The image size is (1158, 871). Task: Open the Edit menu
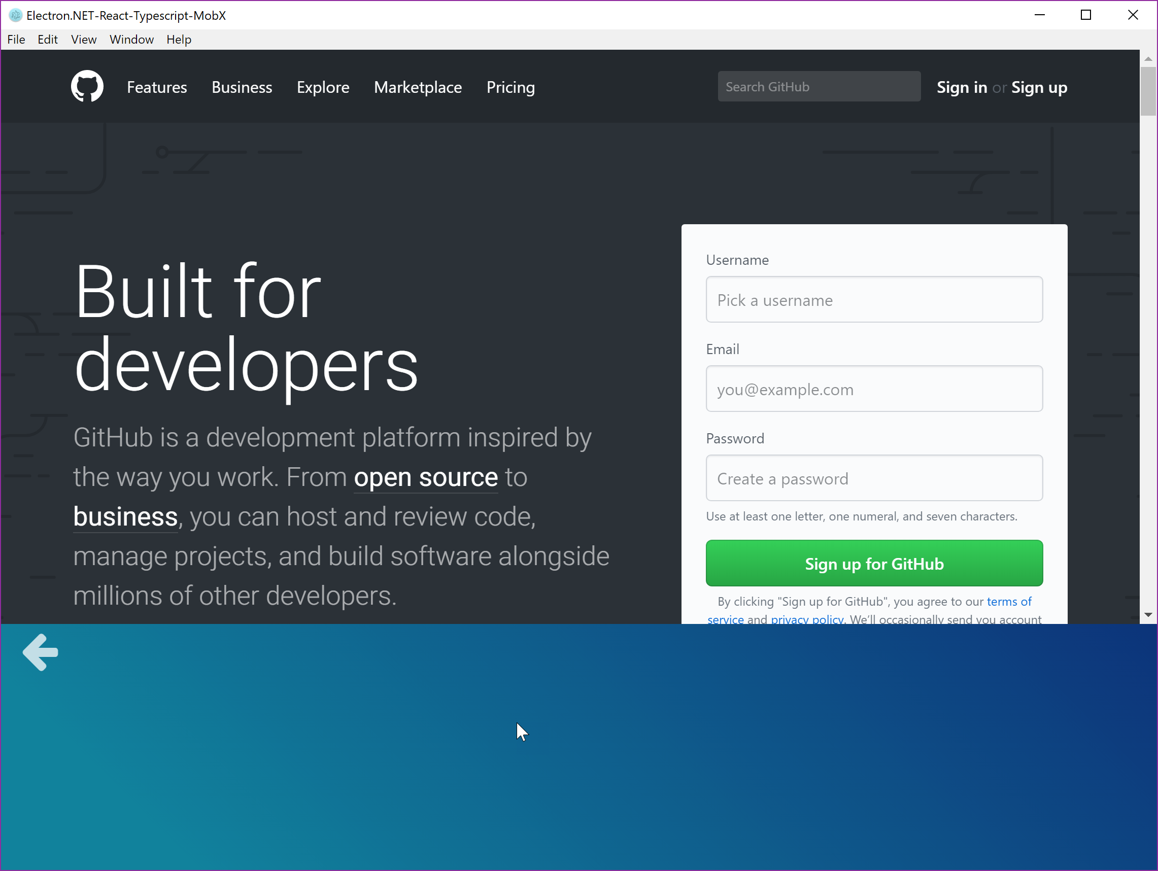tap(47, 40)
